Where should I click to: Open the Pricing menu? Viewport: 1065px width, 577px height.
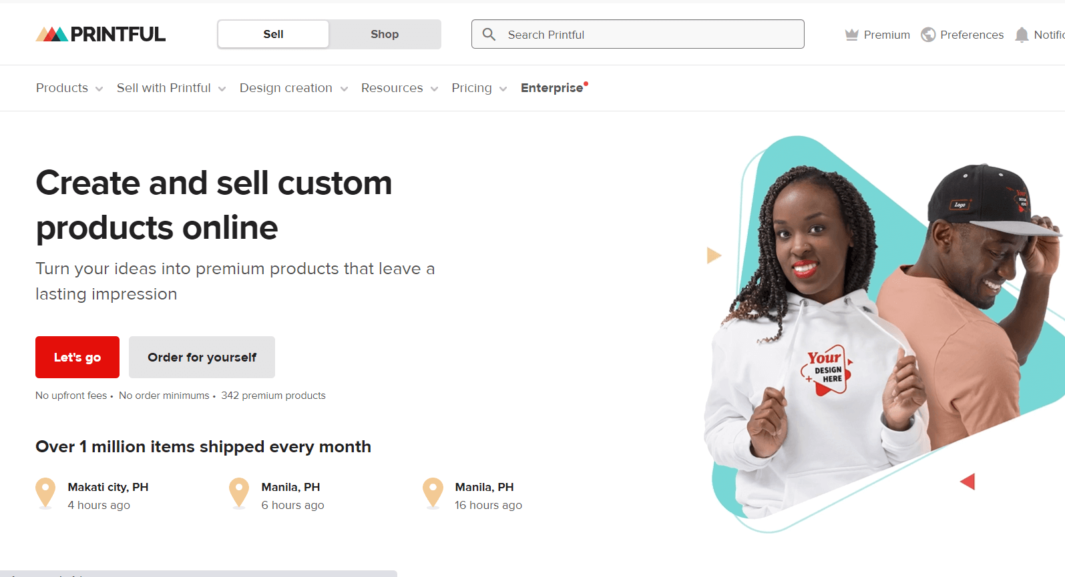point(479,88)
